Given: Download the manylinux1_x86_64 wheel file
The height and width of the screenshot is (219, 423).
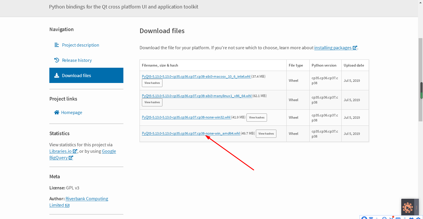Looking at the screenshot, I should pos(197,96).
